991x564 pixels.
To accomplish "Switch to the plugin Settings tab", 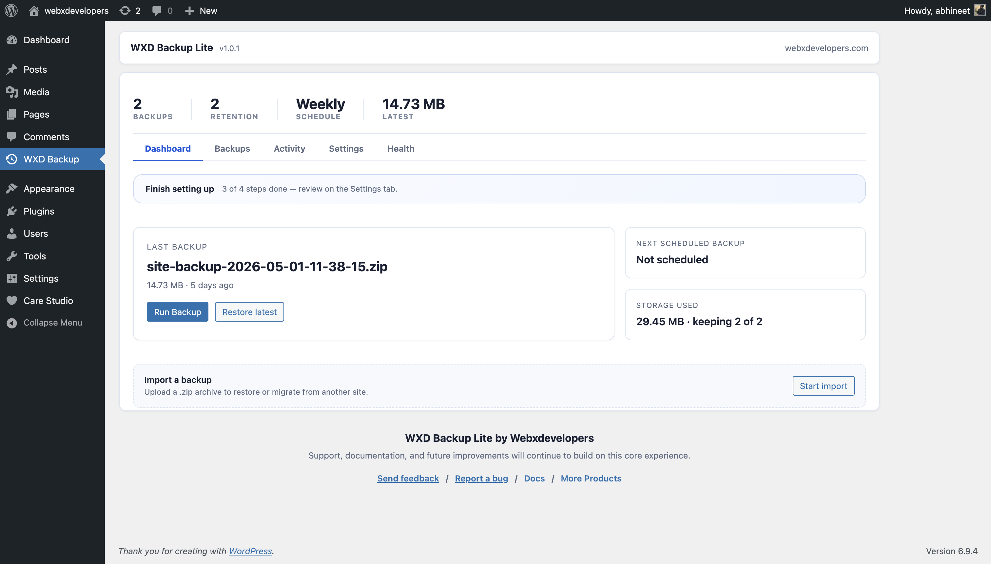I will pyautogui.click(x=346, y=148).
